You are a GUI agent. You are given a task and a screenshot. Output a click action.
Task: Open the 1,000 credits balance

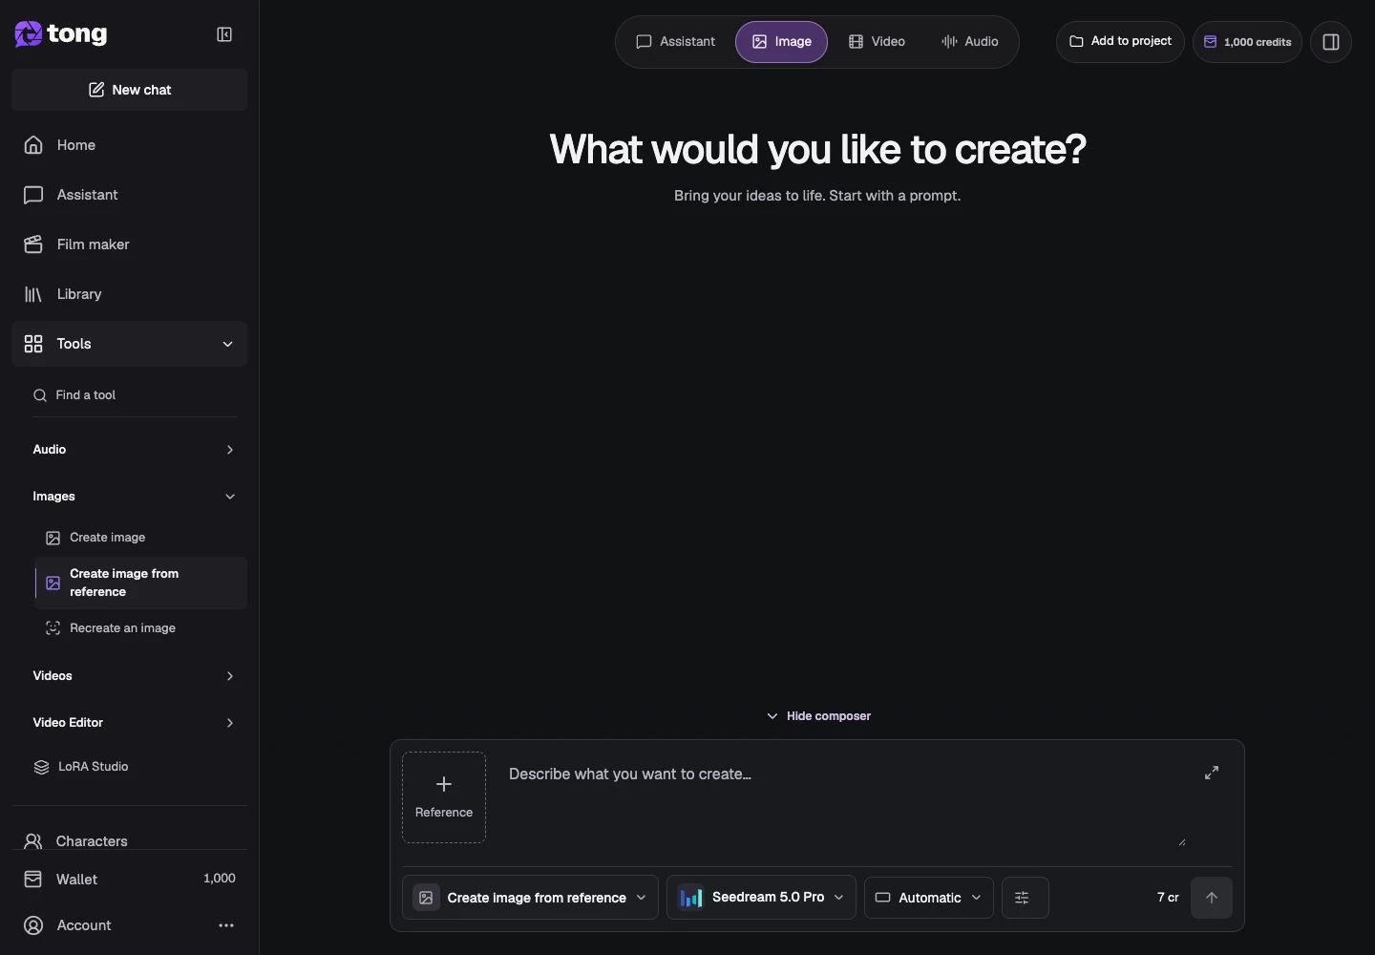tap(1247, 42)
